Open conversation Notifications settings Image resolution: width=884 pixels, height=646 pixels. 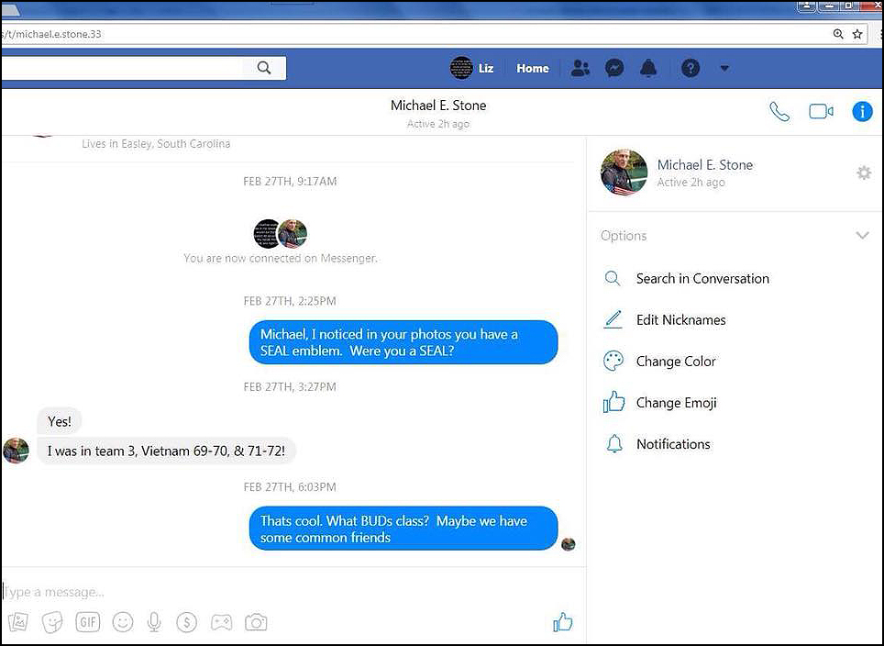[673, 444]
